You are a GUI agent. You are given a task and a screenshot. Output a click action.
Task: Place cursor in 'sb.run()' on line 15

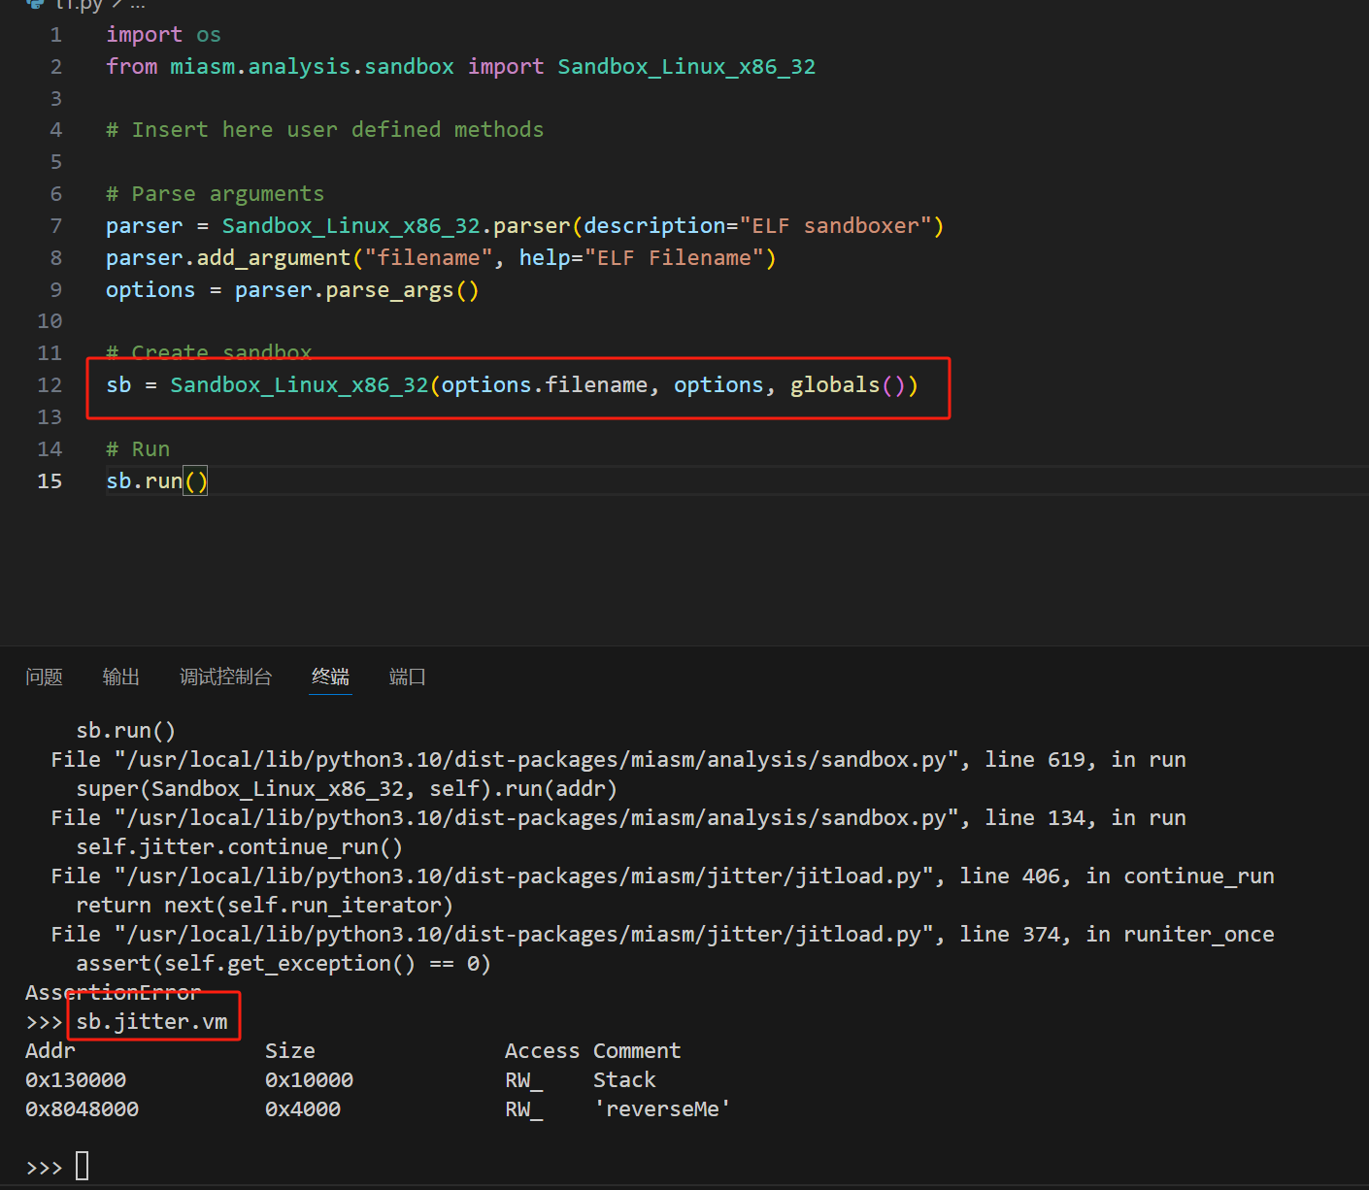pos(157,481)
